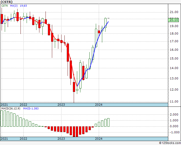181x145 pixels.
Task: Click 2021 on the price chart timeline
Action: coord(4,105)
